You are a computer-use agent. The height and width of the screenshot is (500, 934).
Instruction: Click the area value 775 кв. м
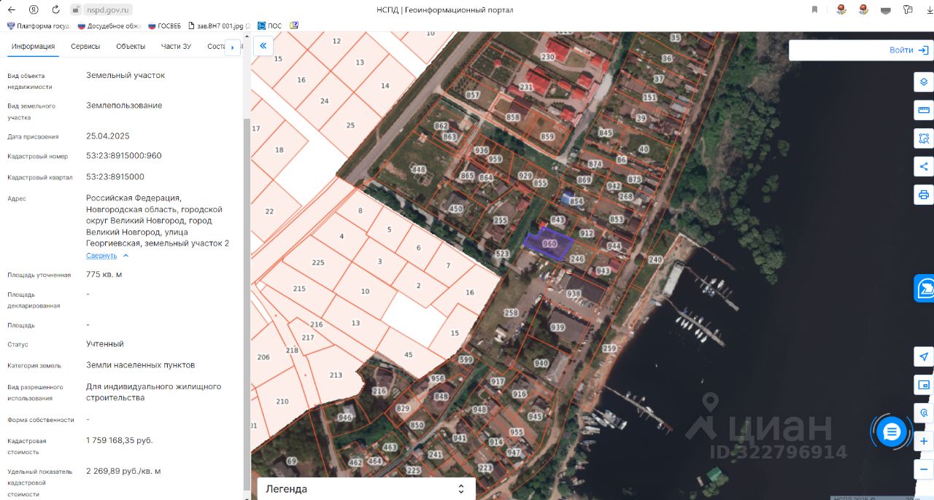[x=104, y=274]
